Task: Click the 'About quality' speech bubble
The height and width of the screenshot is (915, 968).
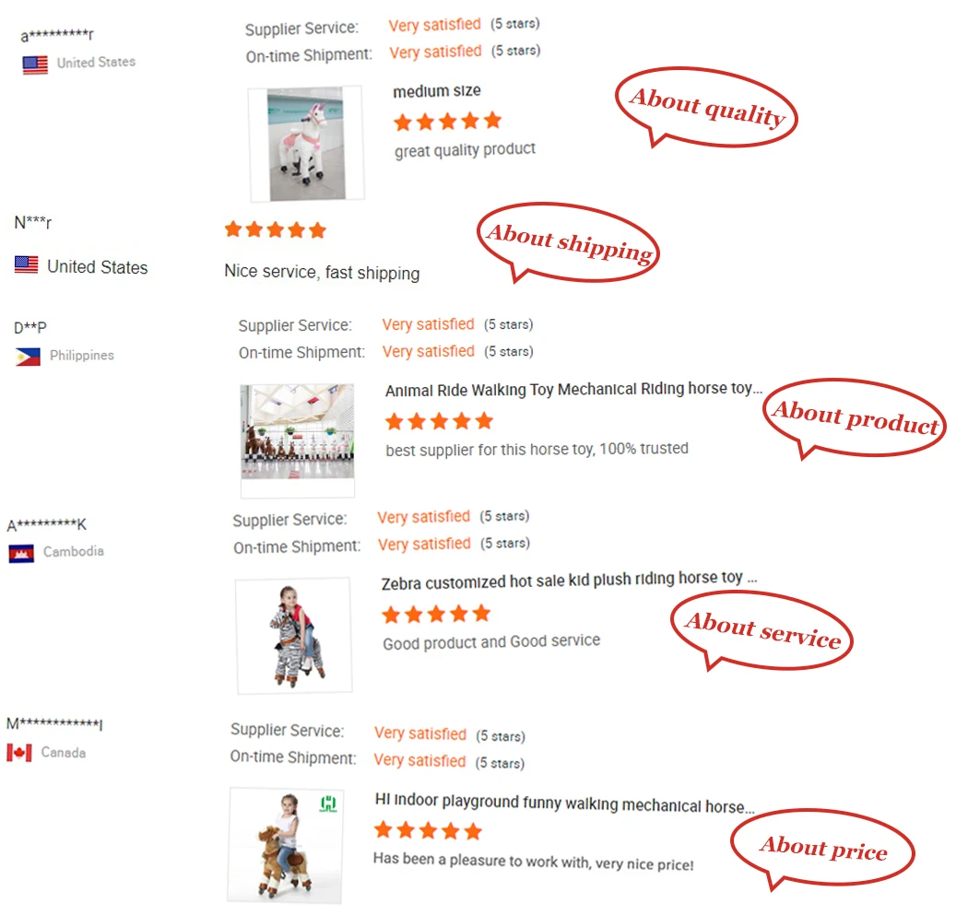Action: tap(706, 108)
